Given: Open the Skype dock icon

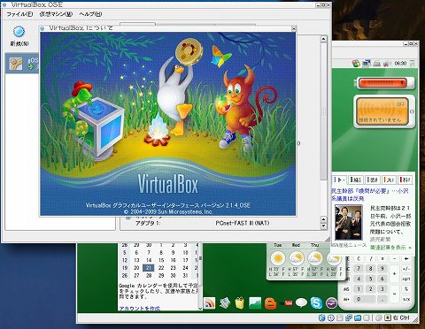Looking at the screenshot, I should click(x=316, y=303).
